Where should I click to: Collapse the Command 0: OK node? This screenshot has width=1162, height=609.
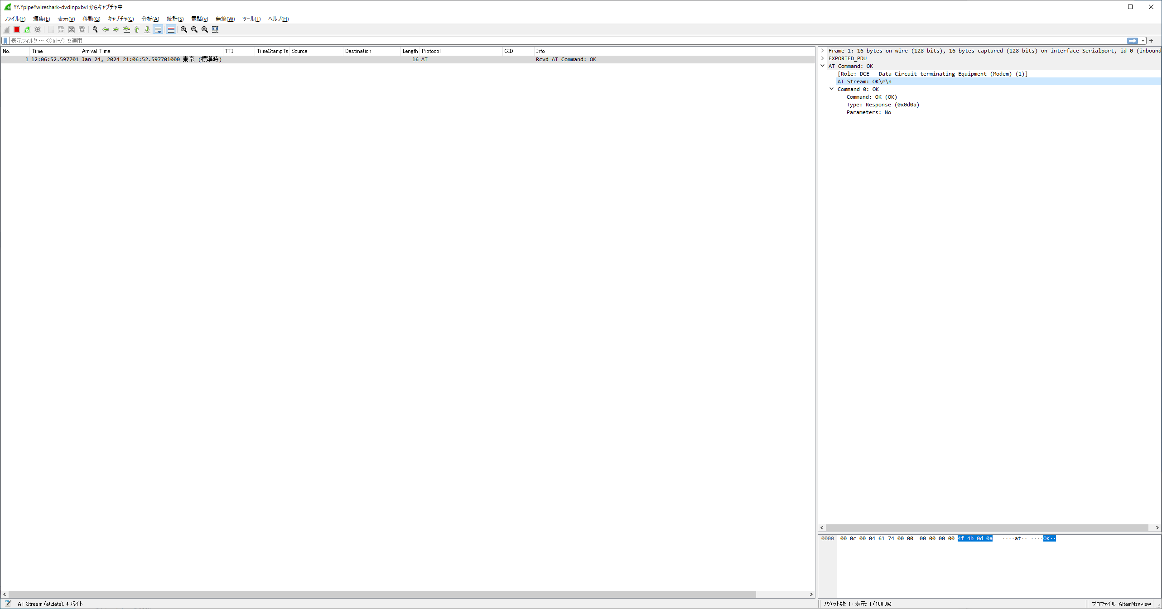click(832, 89)
